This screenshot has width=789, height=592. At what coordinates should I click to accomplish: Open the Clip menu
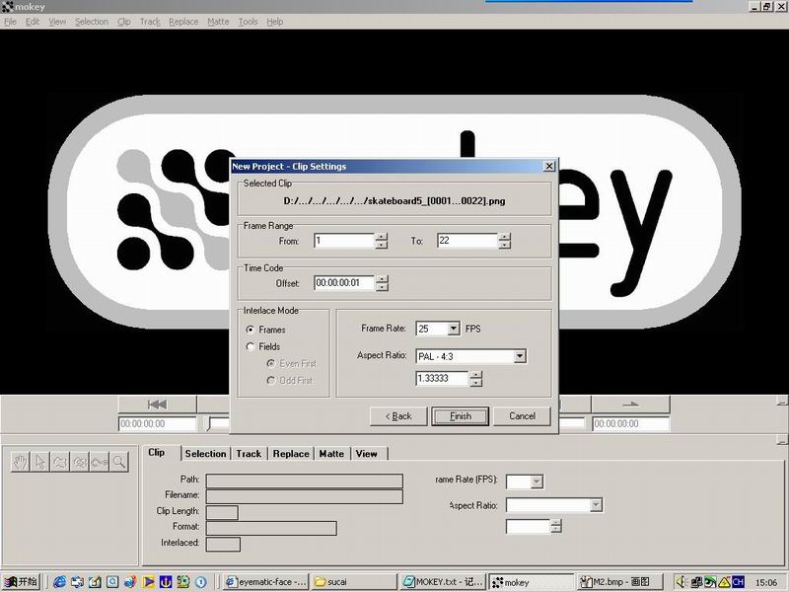click(x=124, y=22)
